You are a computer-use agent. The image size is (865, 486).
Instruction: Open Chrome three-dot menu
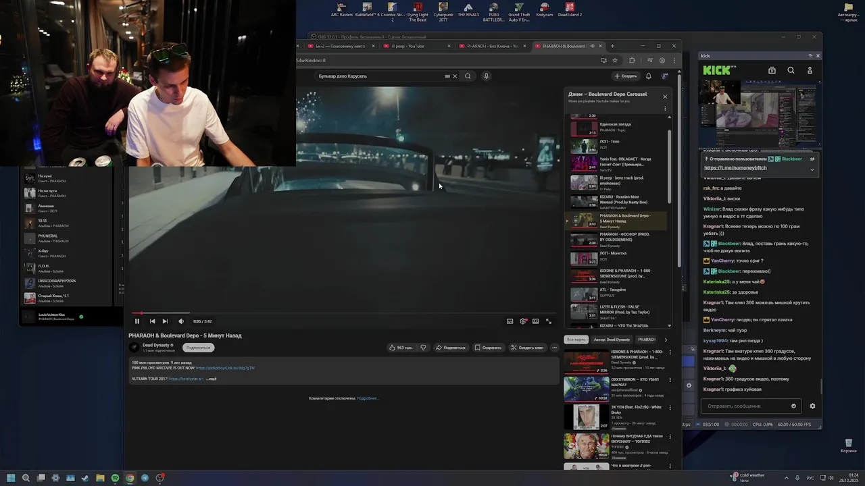(674, 60)
